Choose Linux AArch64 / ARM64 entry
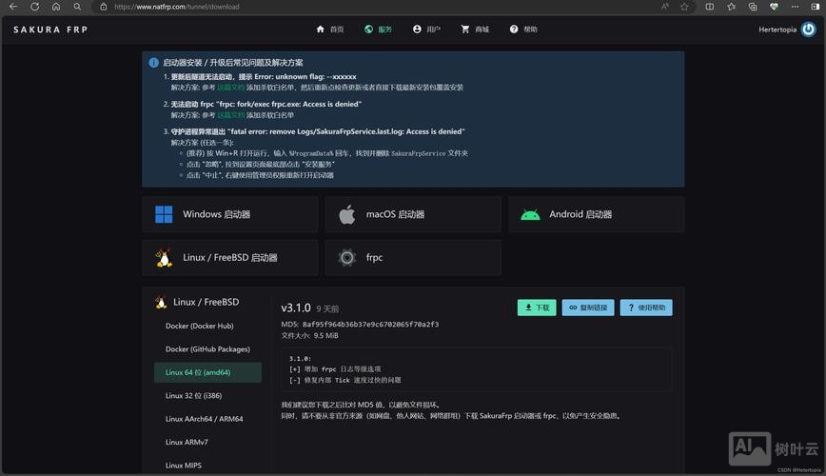Viewport: 826px width, 476px height. pyautogui.click(x=207, y=419)
